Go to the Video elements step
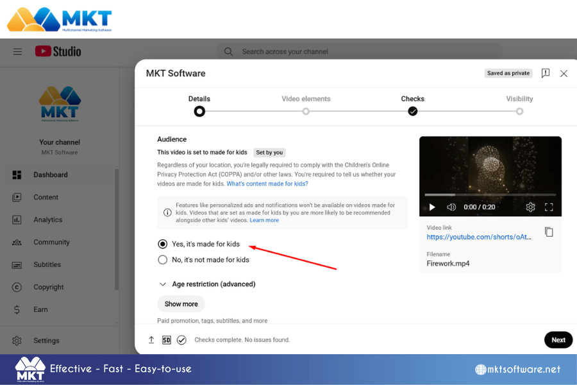This screenshot has height=385, width=577. pyautogui.click(x=306, y=105)
